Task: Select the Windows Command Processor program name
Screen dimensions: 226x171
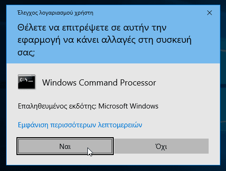Action: pyautogui.click(x=99, y=83)
